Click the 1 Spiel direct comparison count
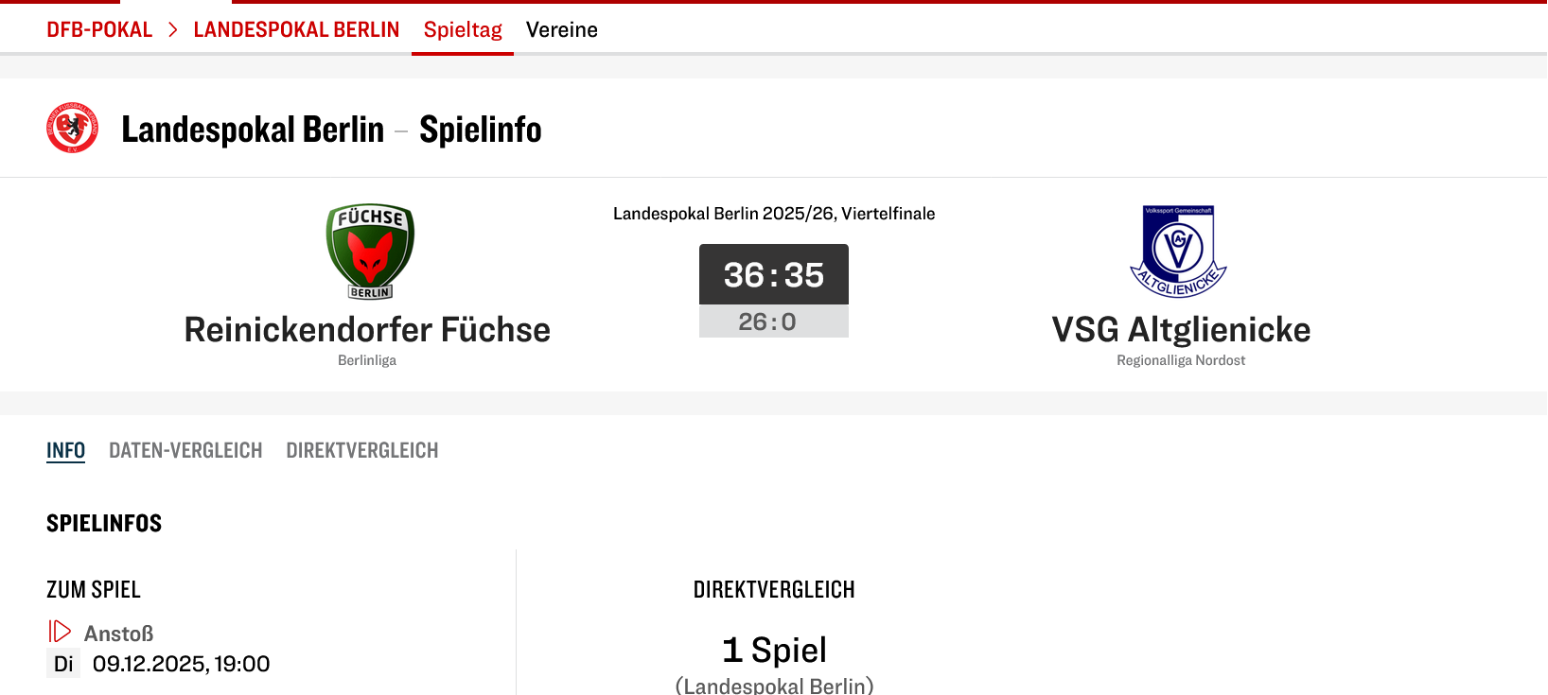Image resolution: width=1548 pixels, height=695 pixels. pyautogui.click(x=774, y=651)
